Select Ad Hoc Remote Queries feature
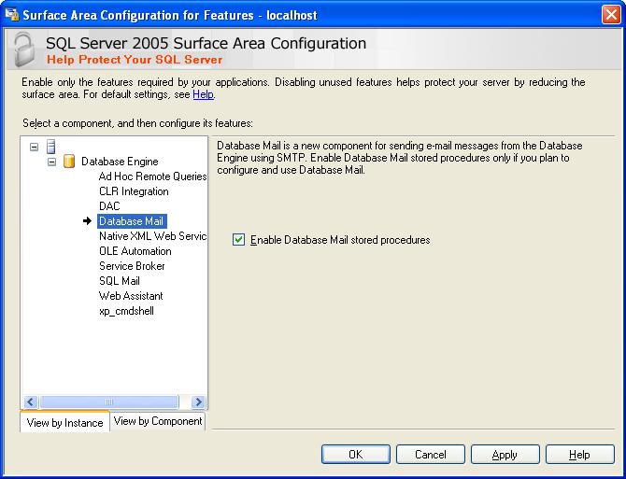The height and width of the screenshot is (479, 626). [x=152, y=176]
